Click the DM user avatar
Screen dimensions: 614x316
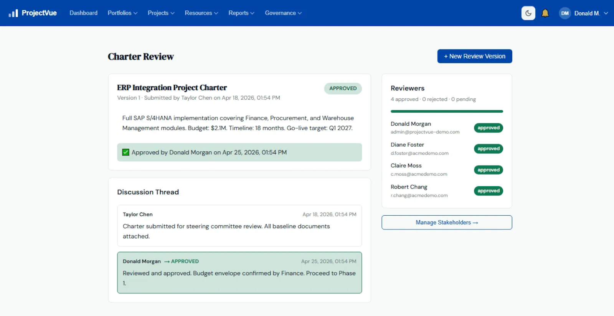(564, 13)
